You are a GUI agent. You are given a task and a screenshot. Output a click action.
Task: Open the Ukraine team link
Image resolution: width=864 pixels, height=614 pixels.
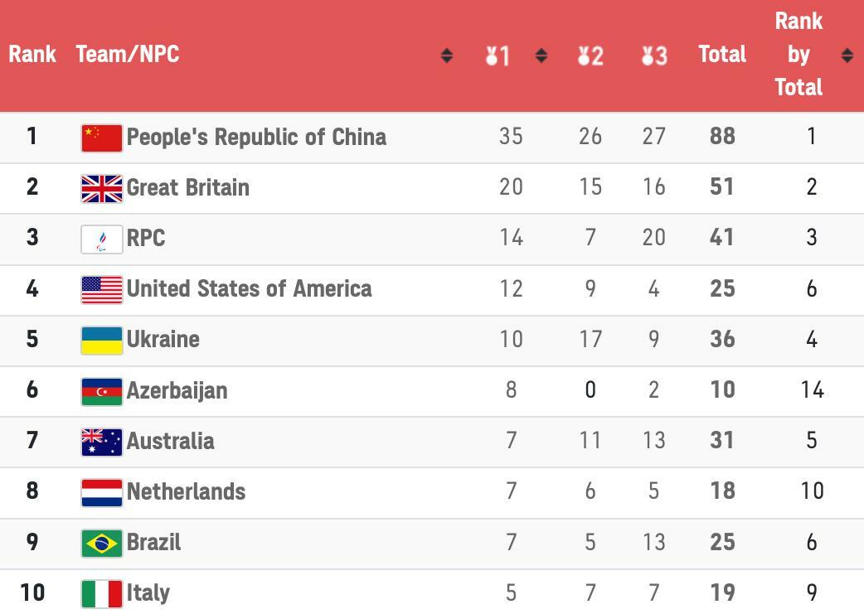[x=163, y=340]
